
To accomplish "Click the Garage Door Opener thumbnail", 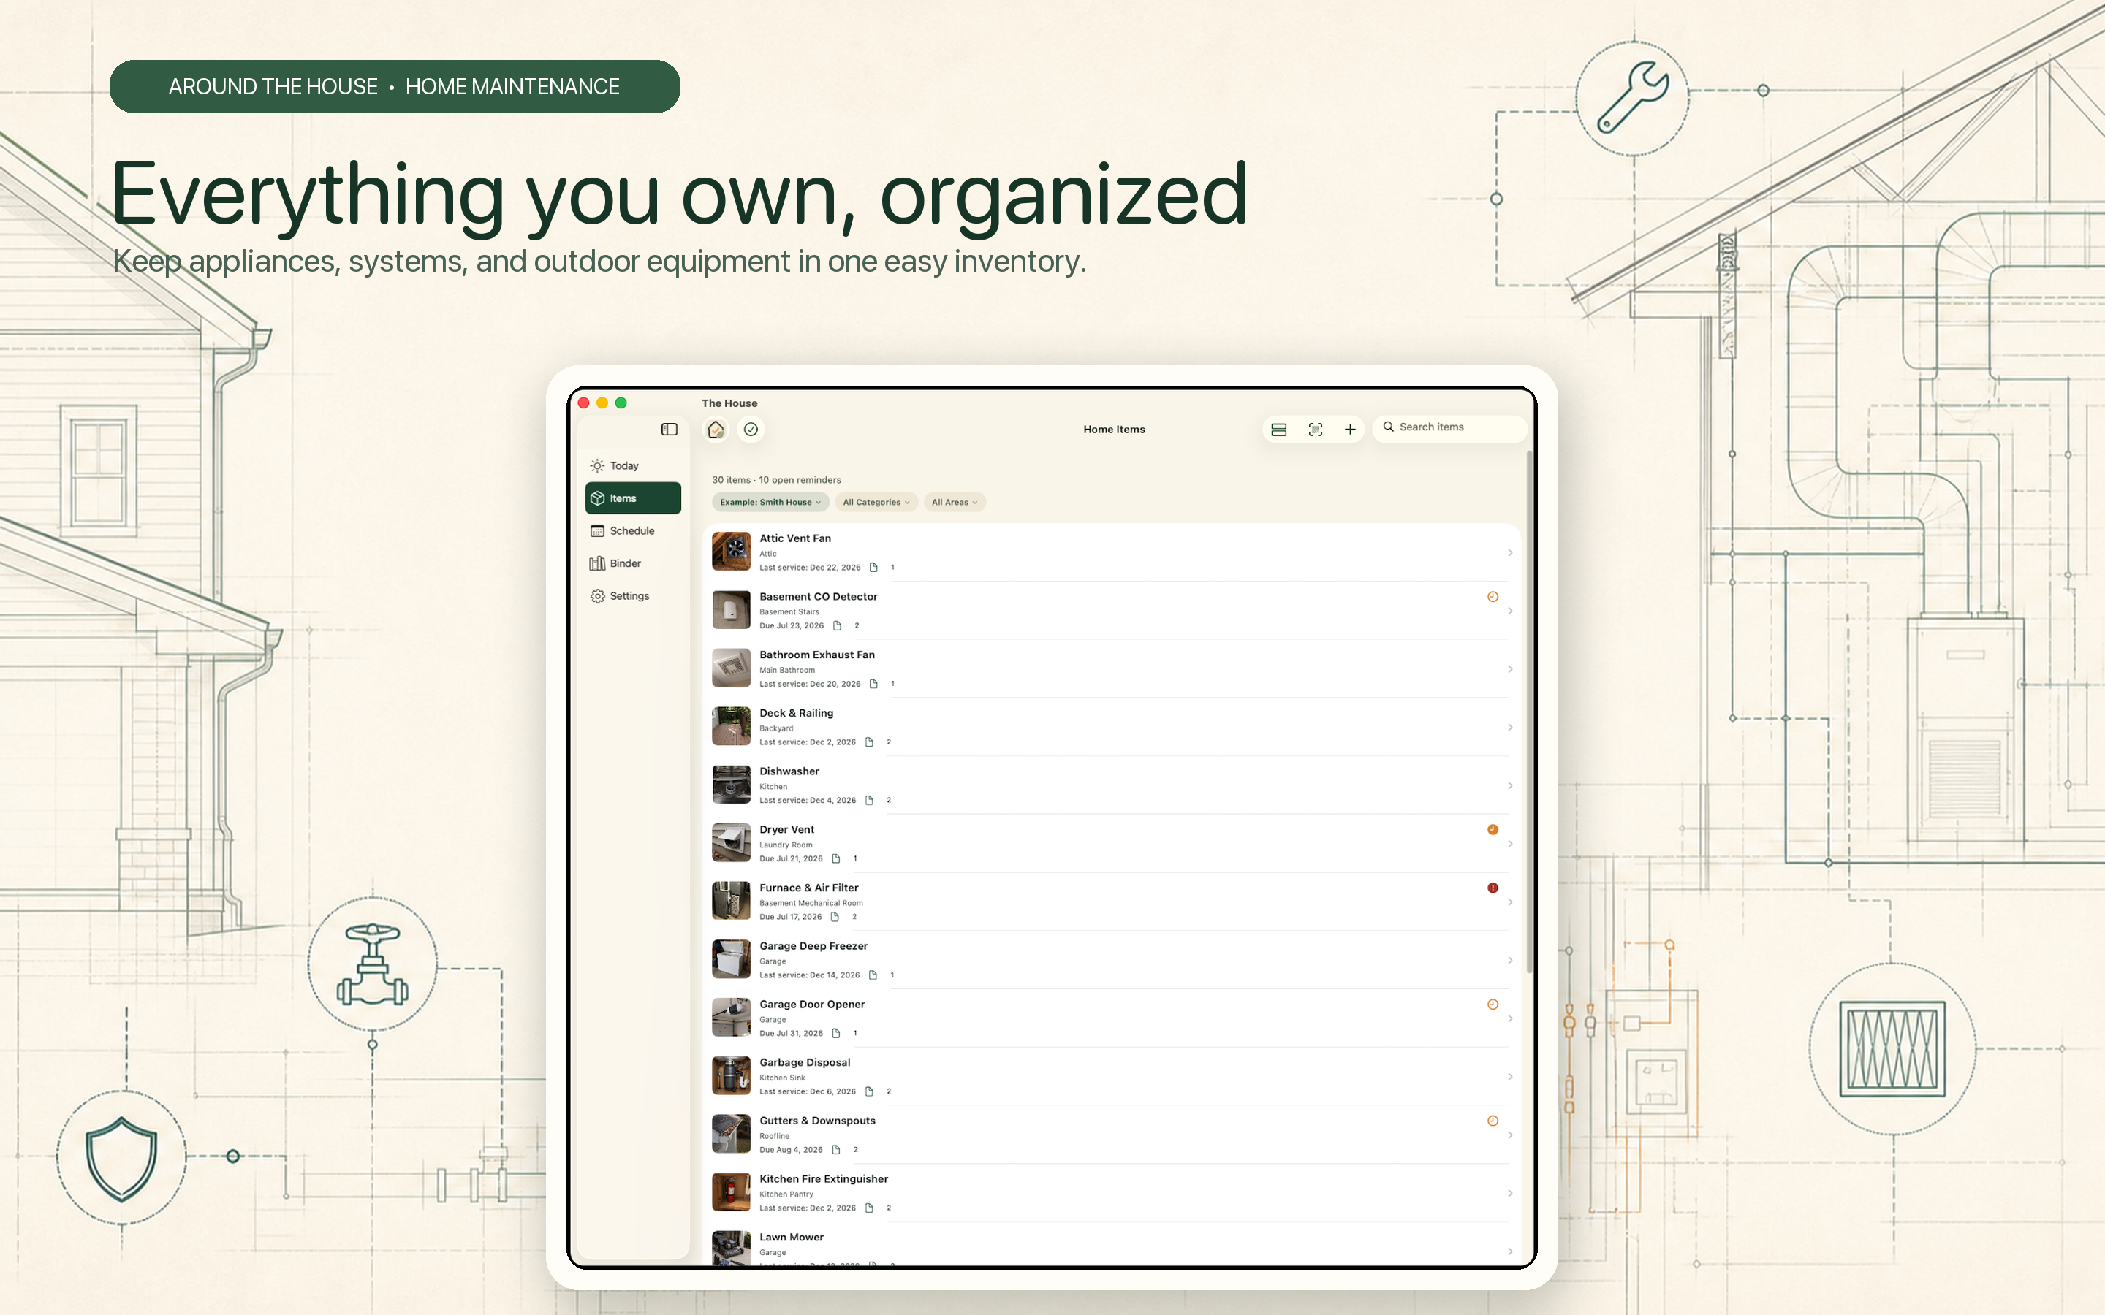I will click(731, 1018).
